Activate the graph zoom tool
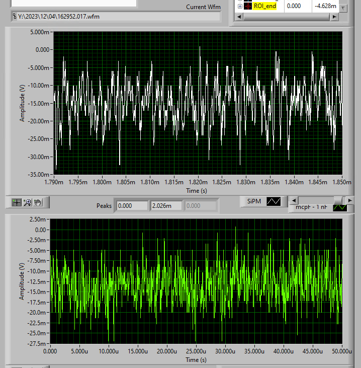This screenshot has height=368, width=361. click(28, 202)
